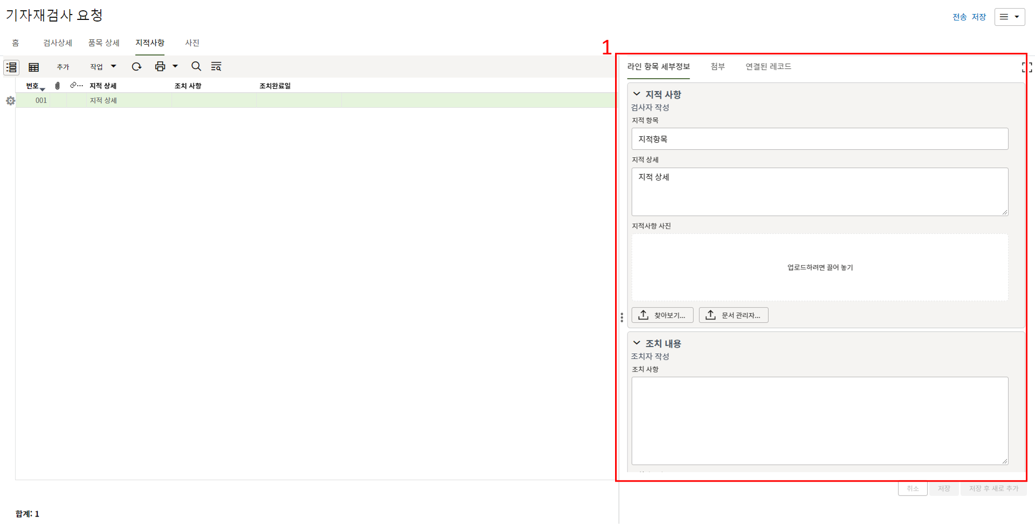Open the advanced filter search icon
The width and height of the screenshot is (1035, 528).
[216, 66]
